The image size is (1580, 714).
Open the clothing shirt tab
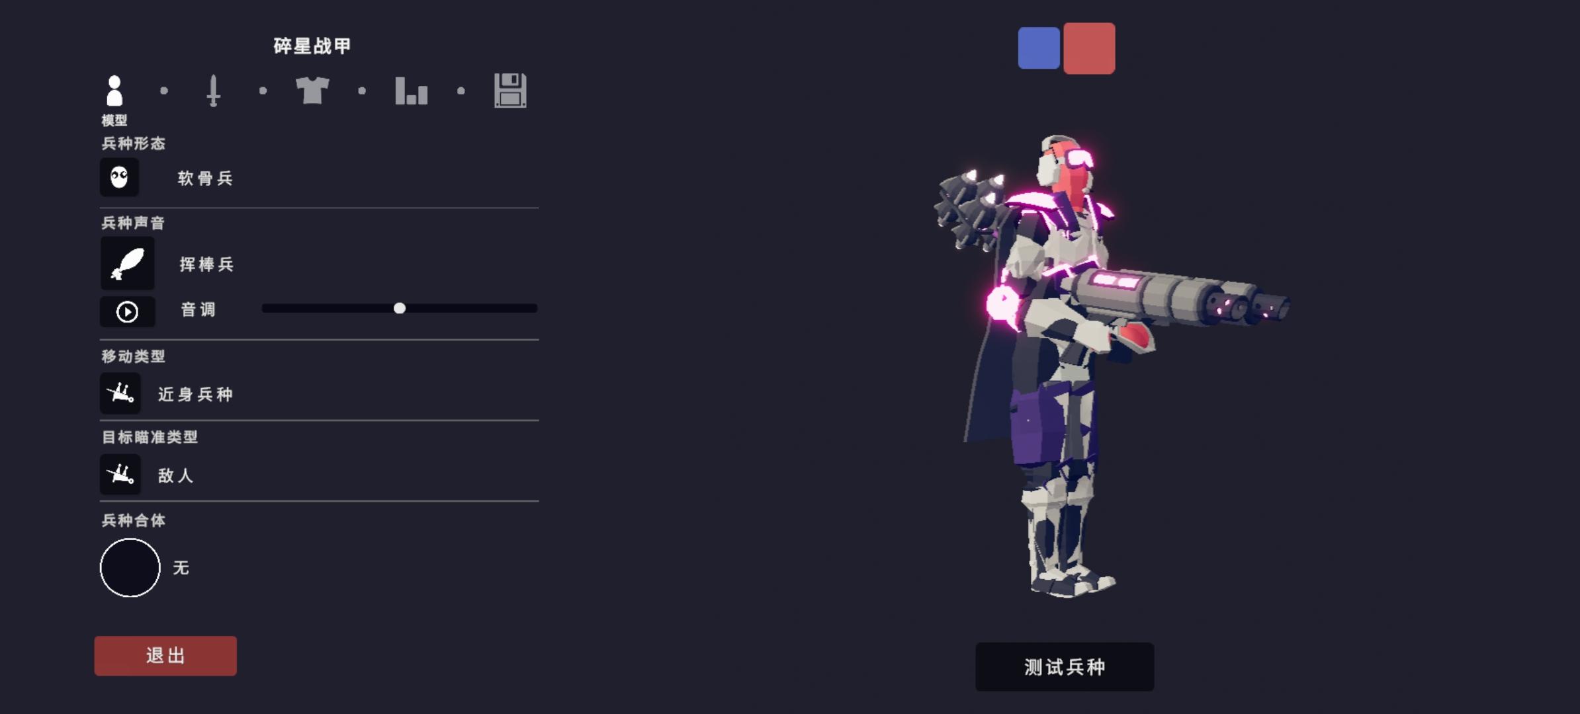click(312, 91)
